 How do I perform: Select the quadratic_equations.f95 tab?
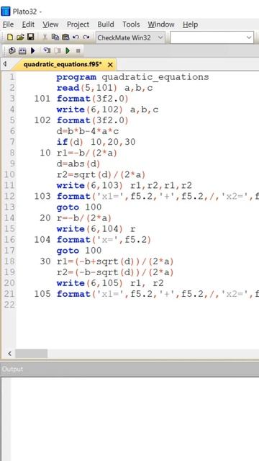(63, 65)
